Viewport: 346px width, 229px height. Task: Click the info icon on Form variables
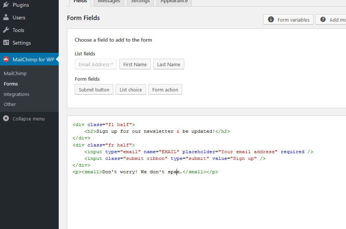(x=271, y=20)
